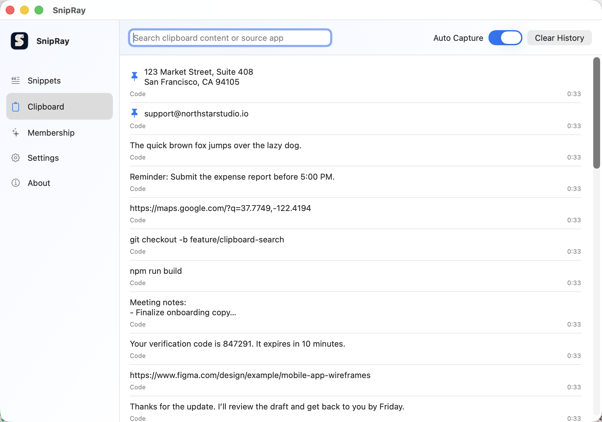Click the support@northstarstudio.io email text

(x=196, y=114)
